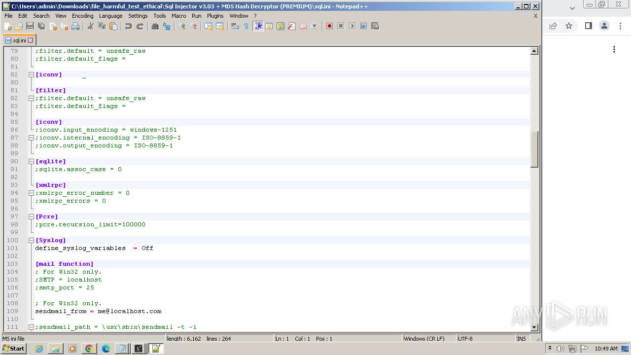Click the Zoom In toolbar icon
631x355 pixels.
click(x=182, y=26)
